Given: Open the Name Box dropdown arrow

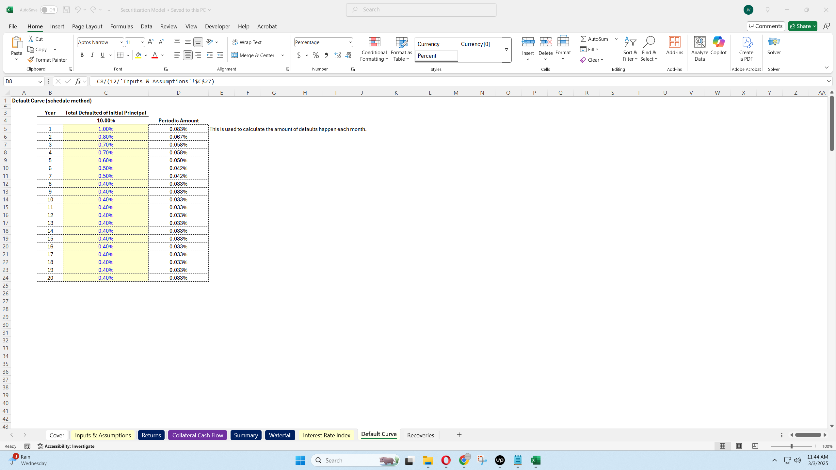Looking at the screenshot, I should click(x=40, y=82).
